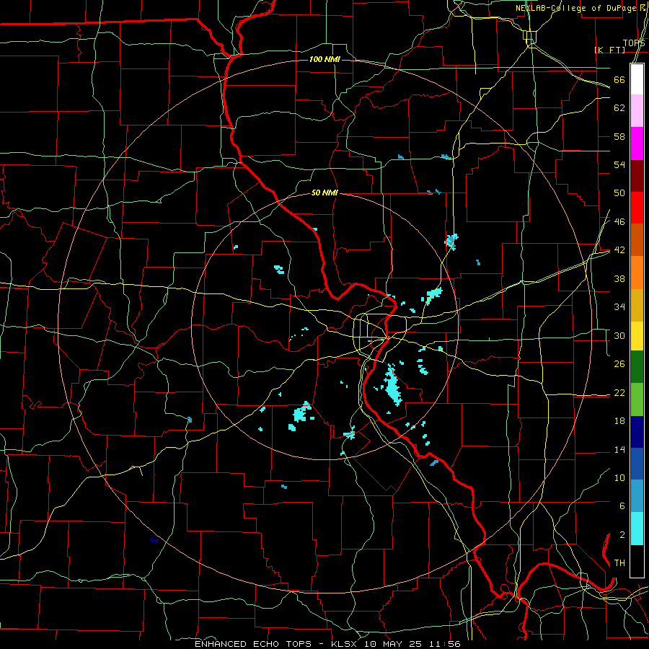
Task: Click the light green legend segment
Action: pyautogui.click(x=637, y=399)
